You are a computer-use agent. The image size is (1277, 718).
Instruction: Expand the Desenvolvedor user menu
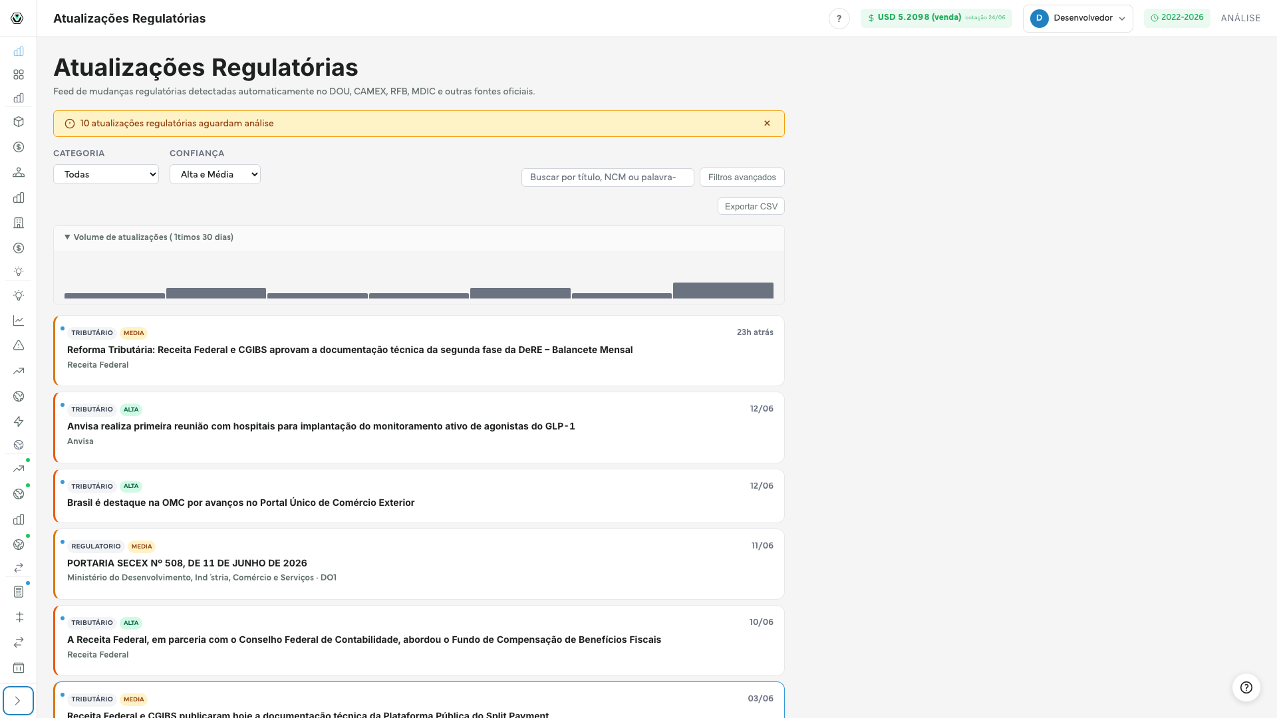[x=1077, y=19]
